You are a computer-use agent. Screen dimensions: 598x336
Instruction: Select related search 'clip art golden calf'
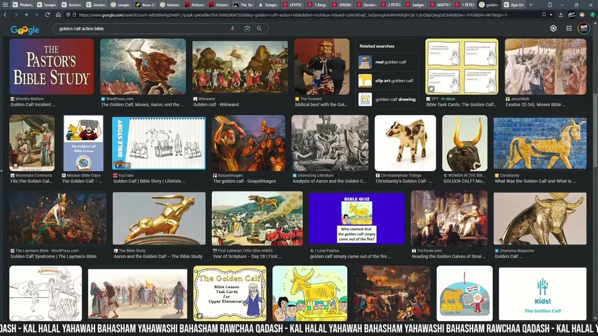tap(387, 81)
